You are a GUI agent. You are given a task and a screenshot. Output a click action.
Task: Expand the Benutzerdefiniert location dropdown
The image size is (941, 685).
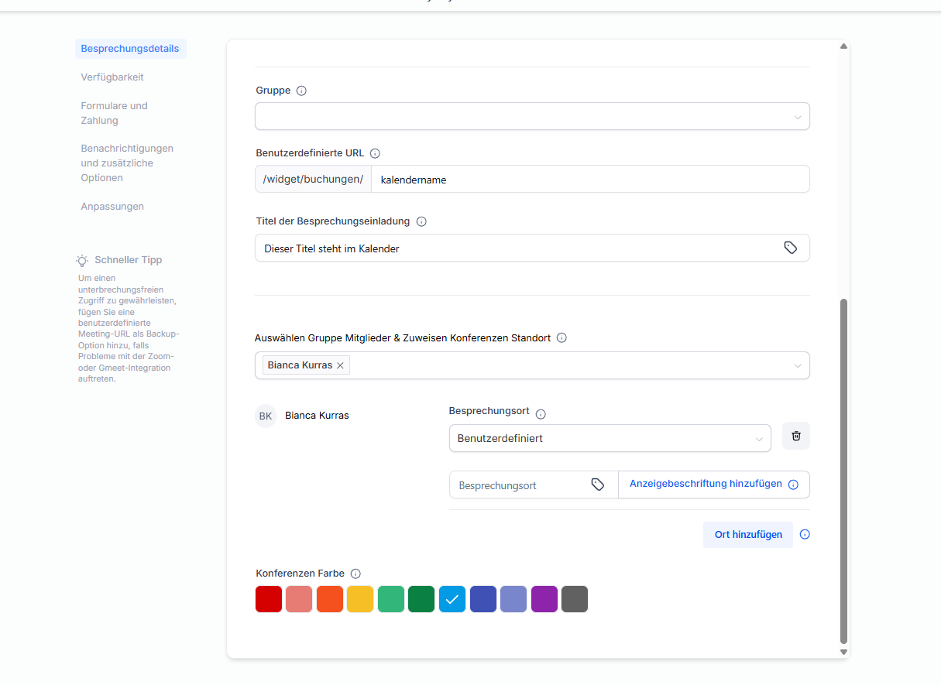coord(610,438)
